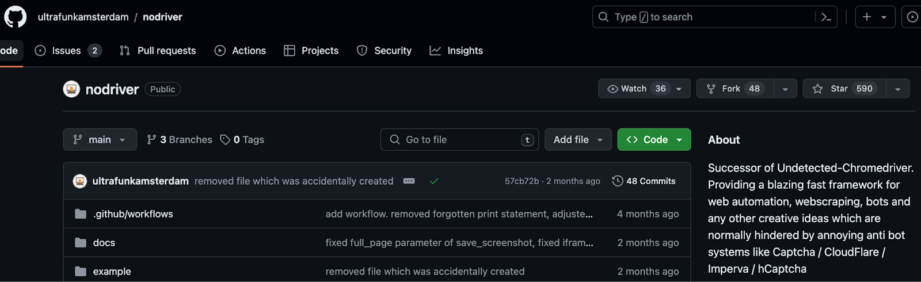Image resolution: width=921 pixels, height=282 pixels.
Task: Open star lists dropdown arrow
Action: (x=897, y=89)
